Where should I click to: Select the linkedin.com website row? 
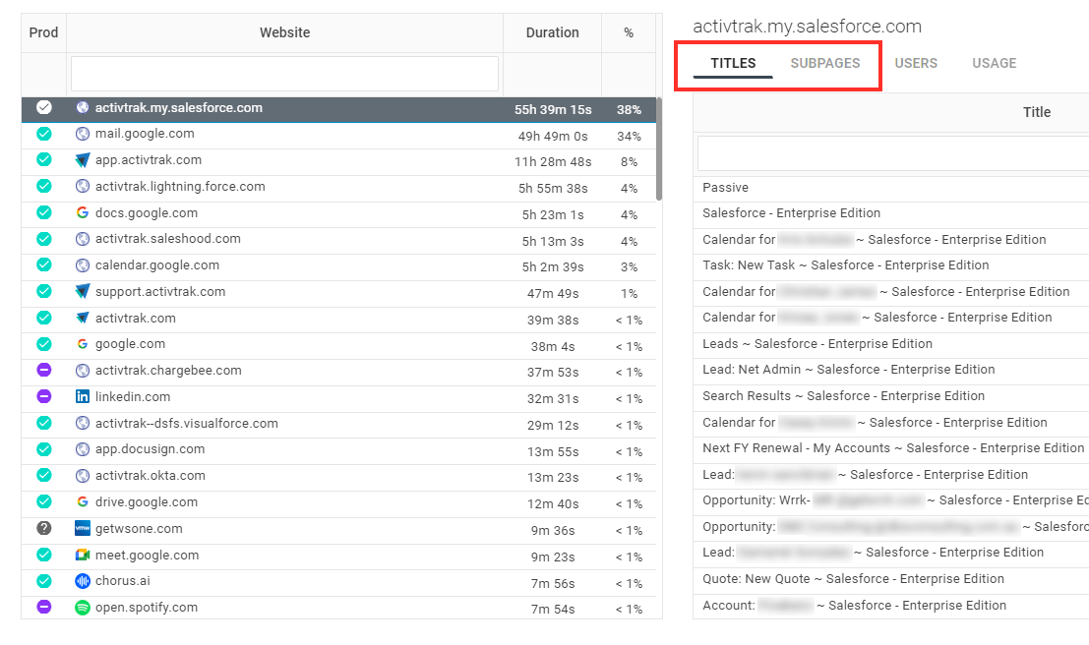click(338, 398)
